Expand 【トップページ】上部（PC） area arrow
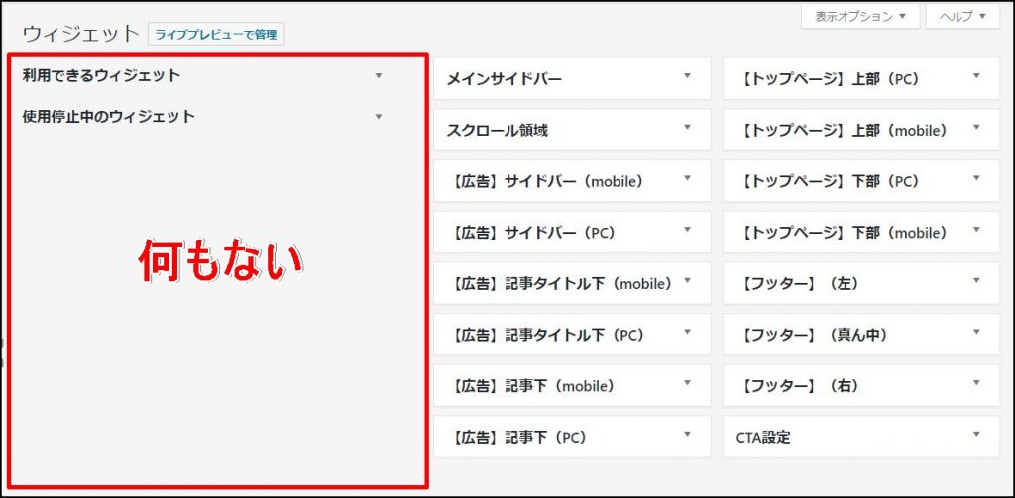Image resolution: width=1015 pixels, height=498 pixels. click(976, 75)
